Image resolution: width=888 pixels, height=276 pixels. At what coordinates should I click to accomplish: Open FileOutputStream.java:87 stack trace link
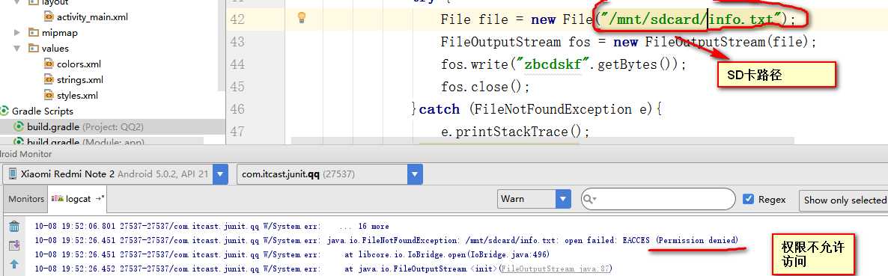click(556, 269)
